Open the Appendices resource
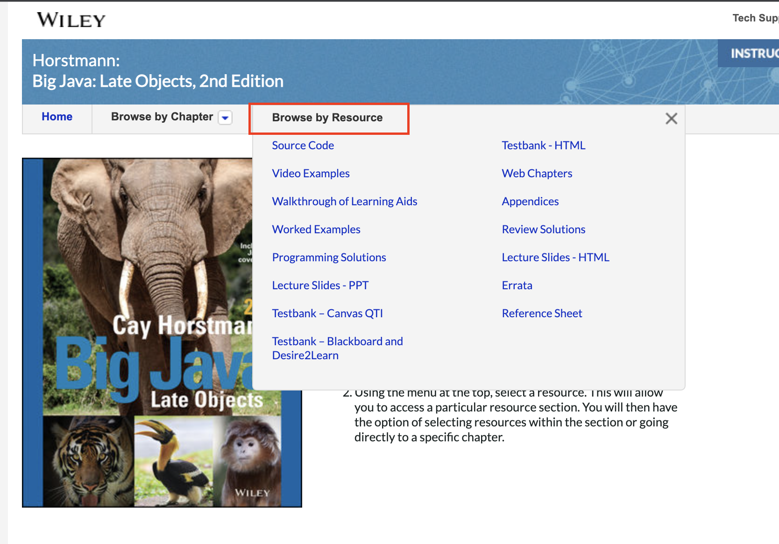 (x=531, y=202)
